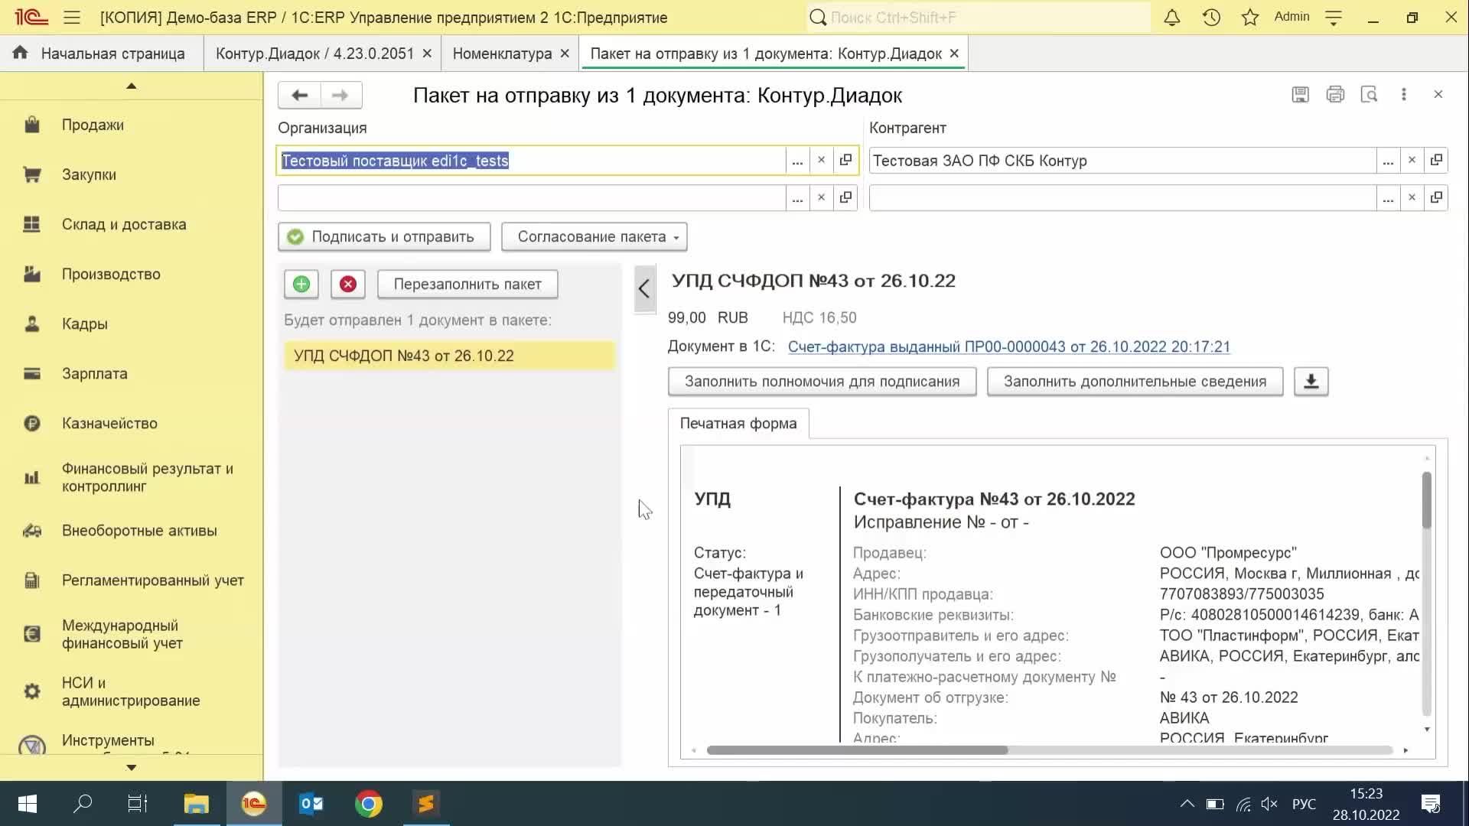
Task: Open Chrome from the taskbar
Action: [x=368, y=804]
